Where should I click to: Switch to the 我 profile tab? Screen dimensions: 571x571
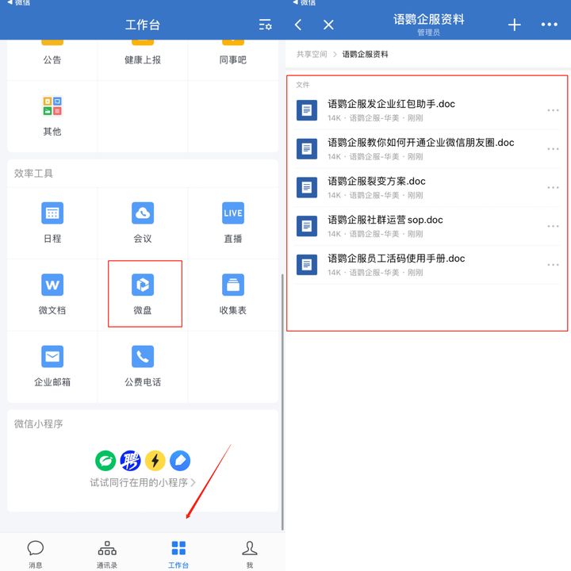click(x=249, y=553)
